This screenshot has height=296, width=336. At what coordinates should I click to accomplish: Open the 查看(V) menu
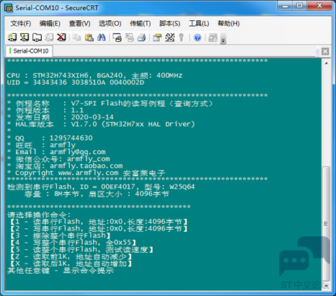click(79, 24)
